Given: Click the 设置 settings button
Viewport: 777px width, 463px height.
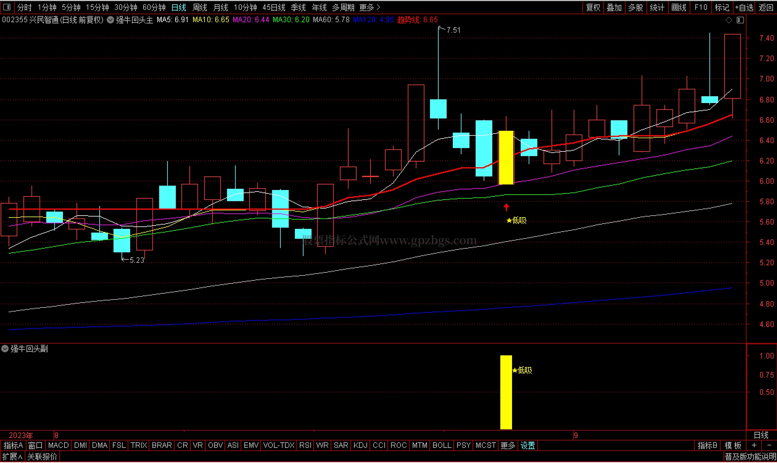Looking at the screenshot, I should [528, 445].
